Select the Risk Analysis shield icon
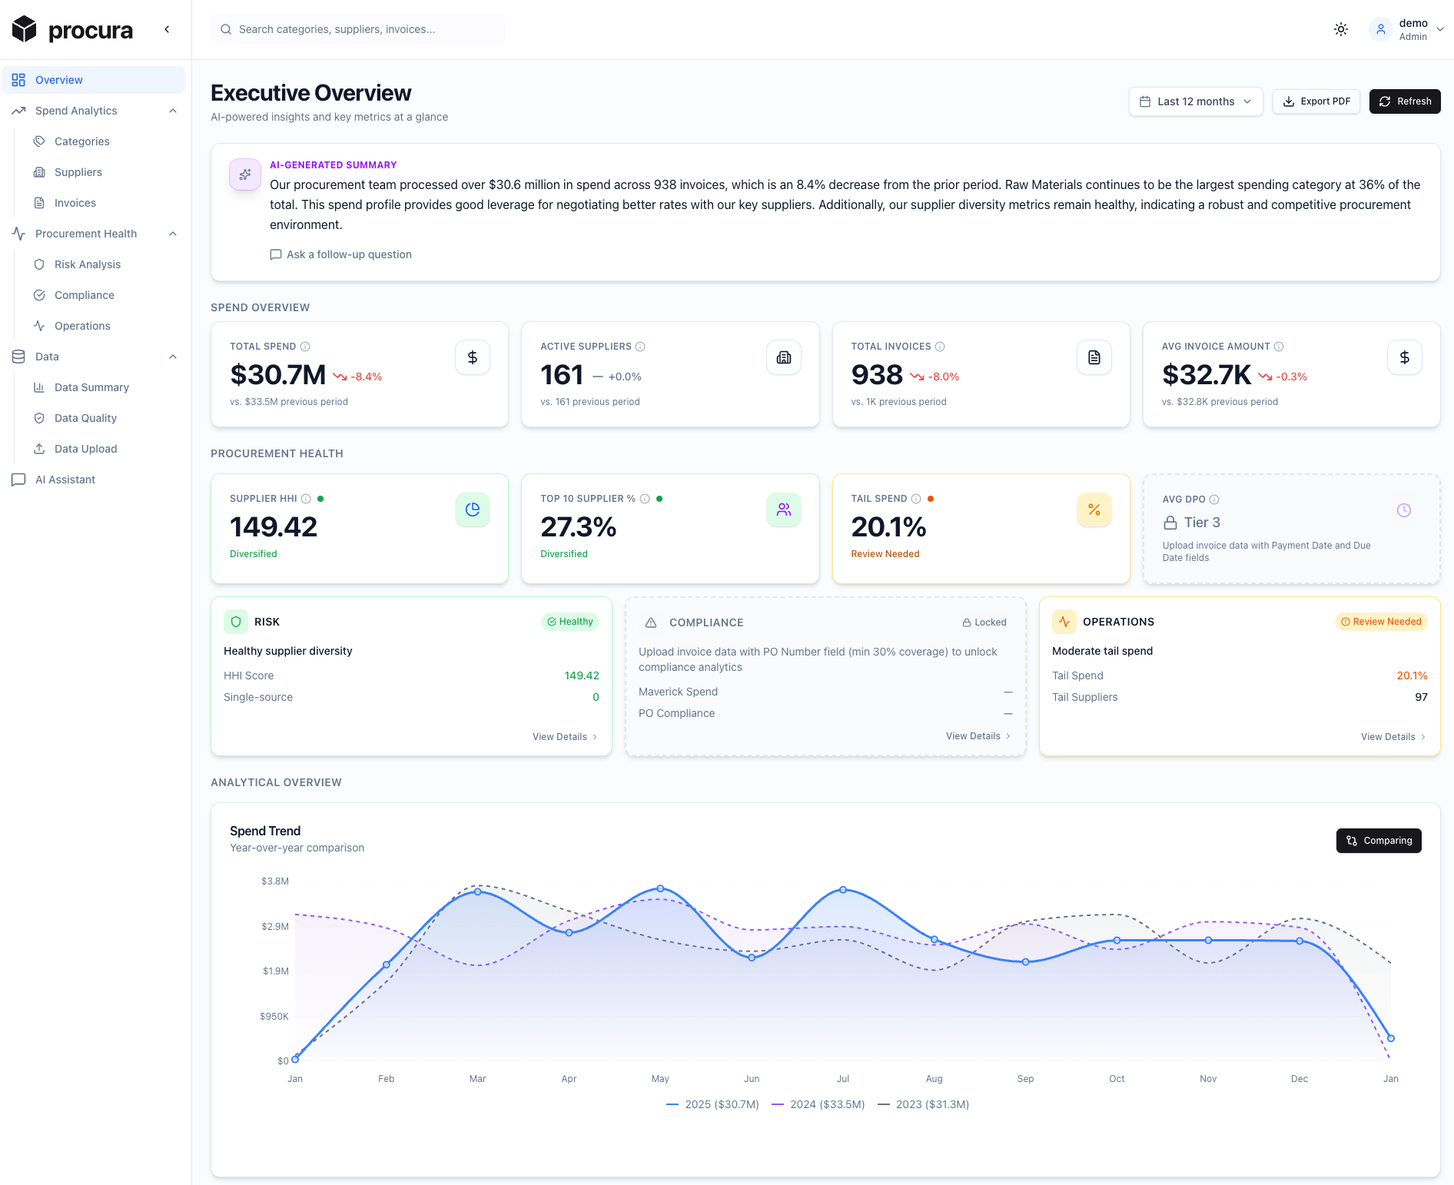The image size is (1454, 1185). coord(39,264)
